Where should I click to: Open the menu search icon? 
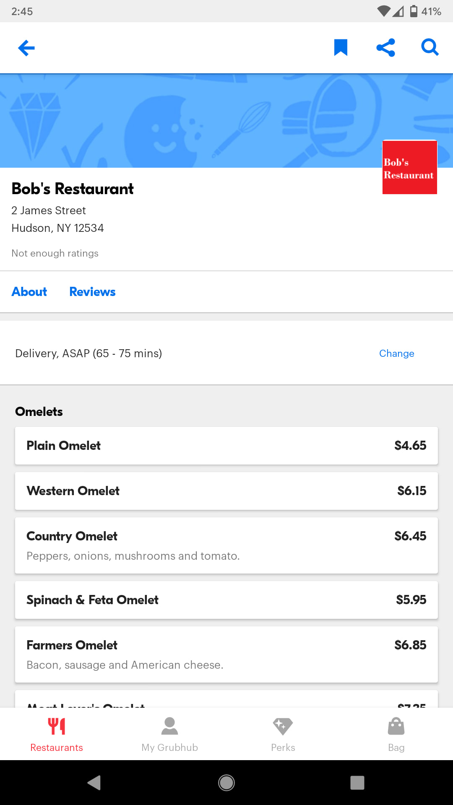[430, 47]
